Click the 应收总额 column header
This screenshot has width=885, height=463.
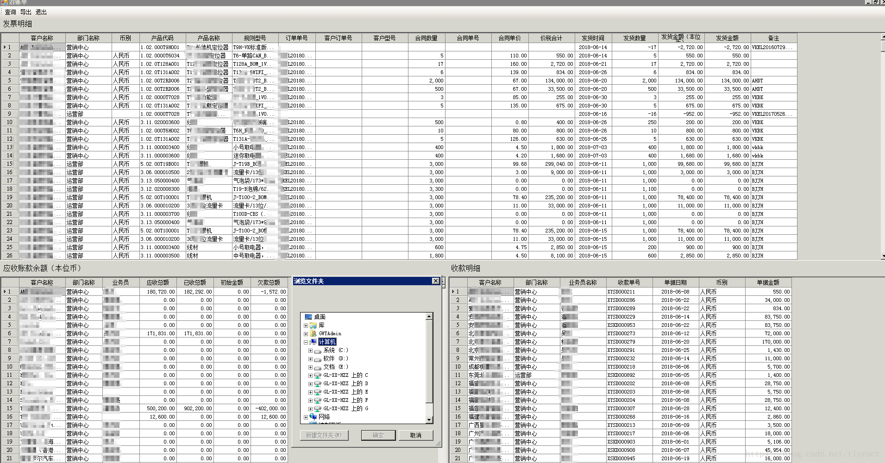158,282
